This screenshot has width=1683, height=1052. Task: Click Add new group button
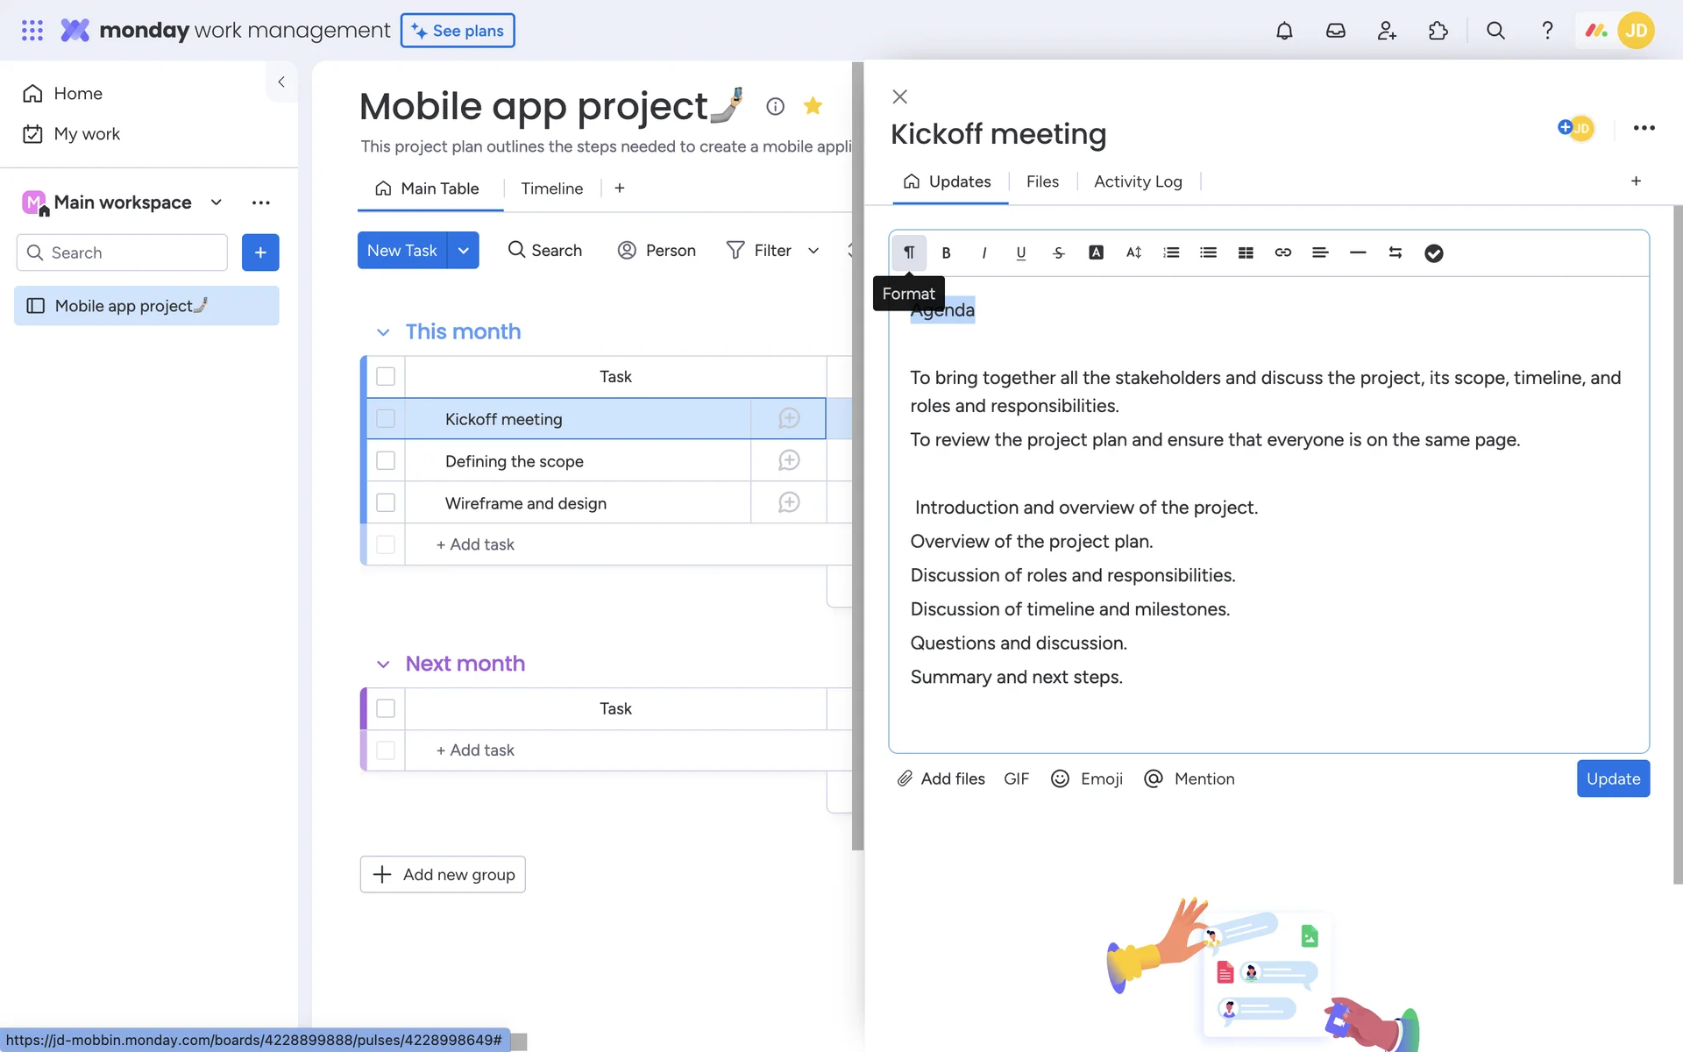[x=443, y=874]
